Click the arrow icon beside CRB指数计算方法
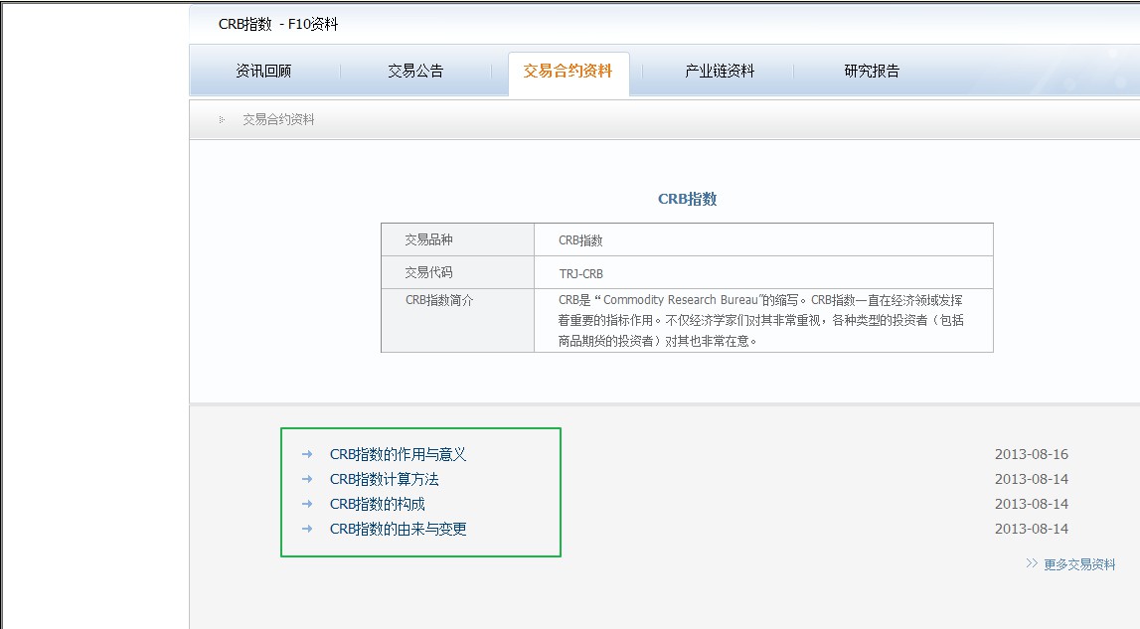Viewport: 1140px width, 629px height. (x=307, y=479)
